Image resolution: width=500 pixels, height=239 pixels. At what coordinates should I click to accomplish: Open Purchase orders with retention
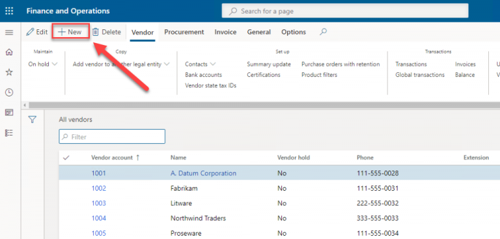(x=340, y=64)
